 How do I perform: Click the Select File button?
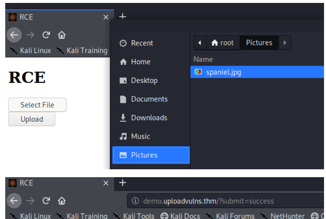pyautogui.click(x=37, y=105)
